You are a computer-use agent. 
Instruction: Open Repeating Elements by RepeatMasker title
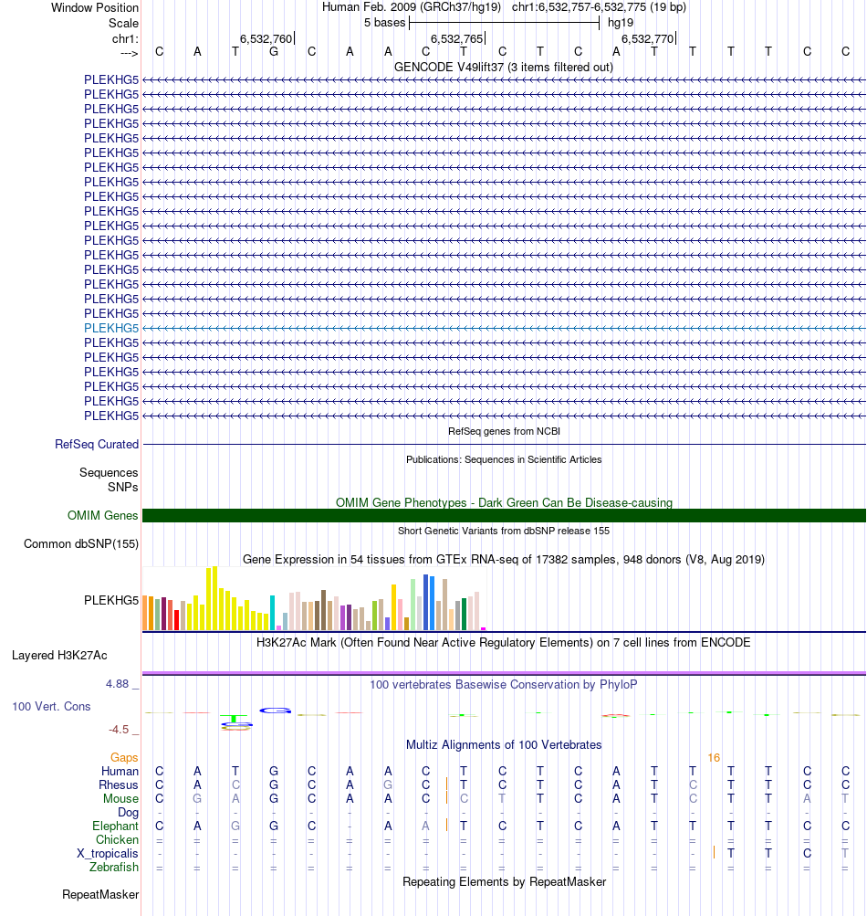504,882
